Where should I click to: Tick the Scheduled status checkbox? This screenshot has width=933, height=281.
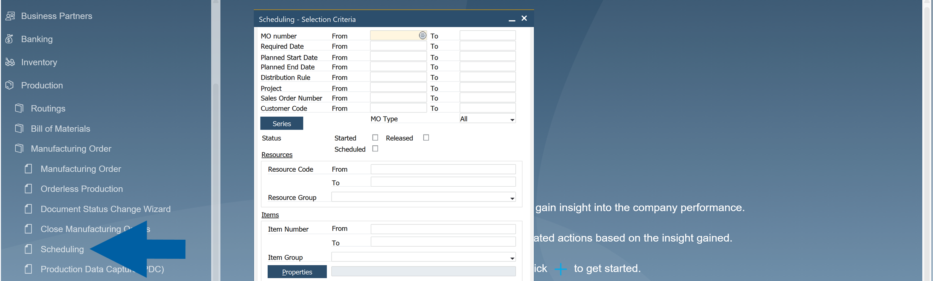(x=375, y=149)
